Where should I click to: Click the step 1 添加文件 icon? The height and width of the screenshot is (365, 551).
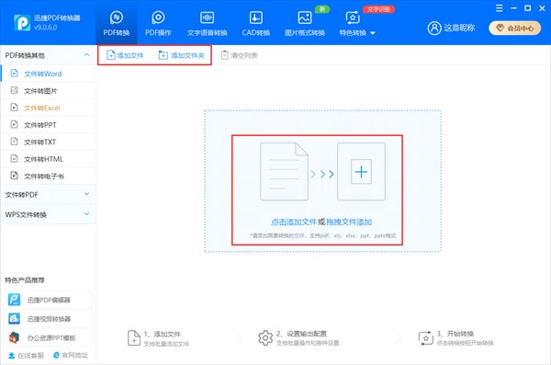[x=134, y=338]
